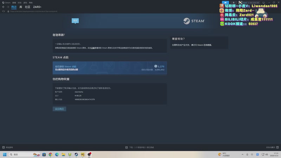Open the dark round app with red badge
Image resolution: width=281 pixels, height=158 pixels.
89,154
